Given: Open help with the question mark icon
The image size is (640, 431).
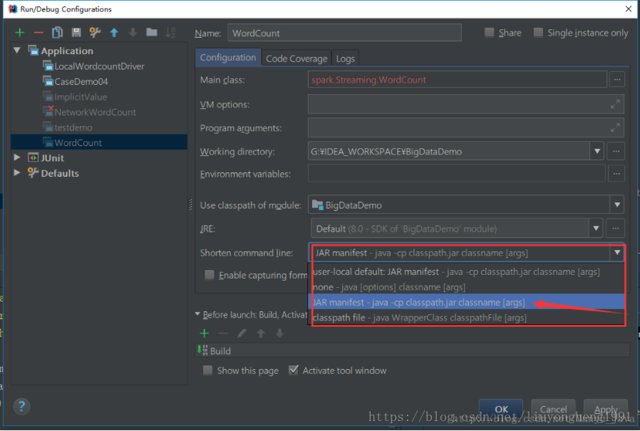Looking at the screenshot, I should tap(21, 406).
